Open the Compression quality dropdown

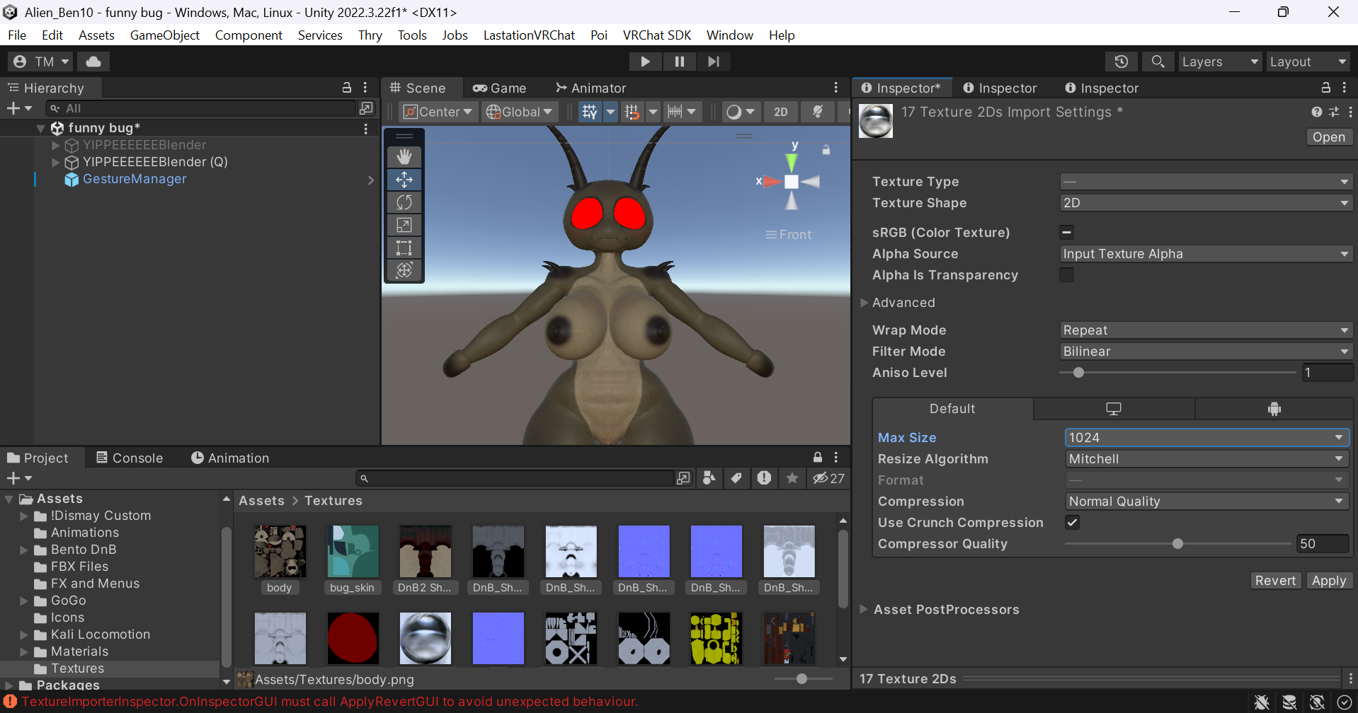1206,502
